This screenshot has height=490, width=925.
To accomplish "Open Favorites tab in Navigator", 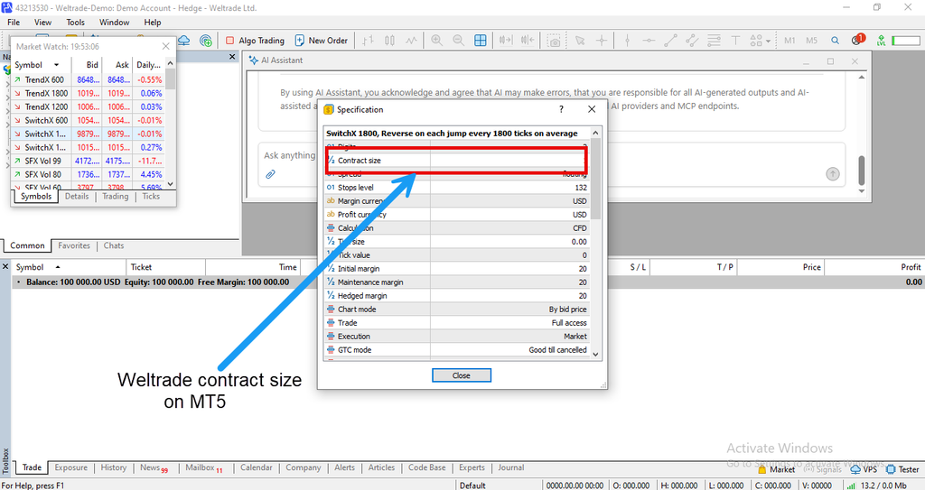I will [74, 245].
